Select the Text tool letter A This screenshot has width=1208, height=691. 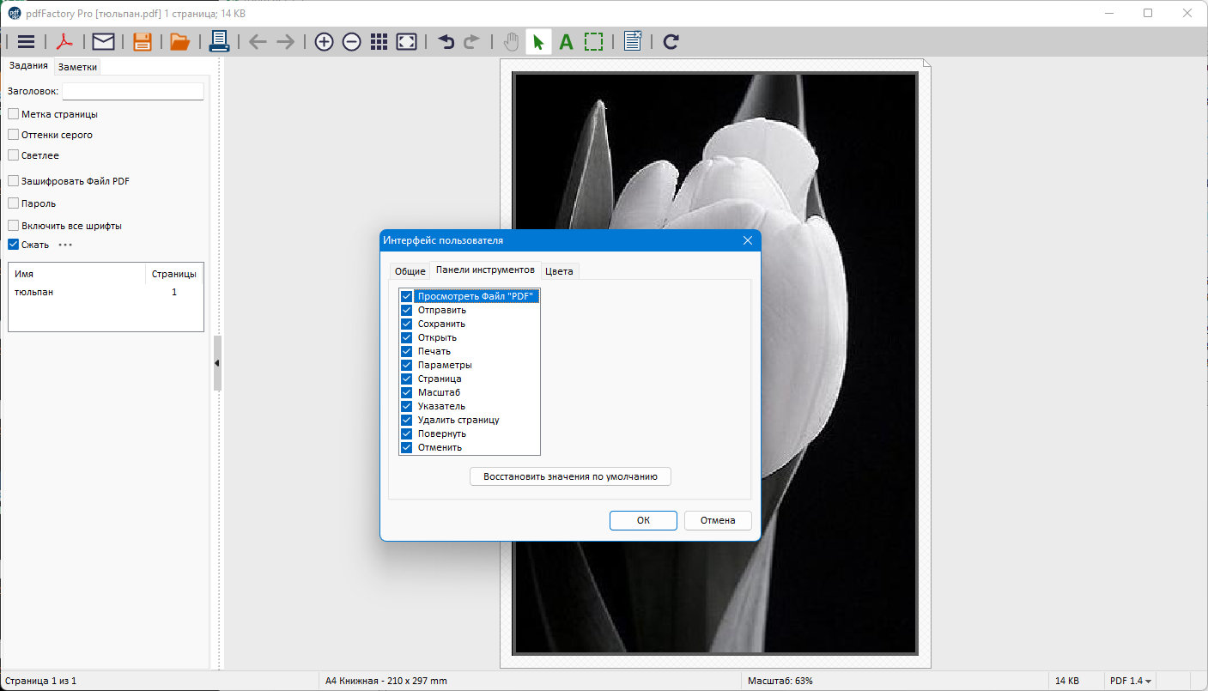[x=566, y=41]
